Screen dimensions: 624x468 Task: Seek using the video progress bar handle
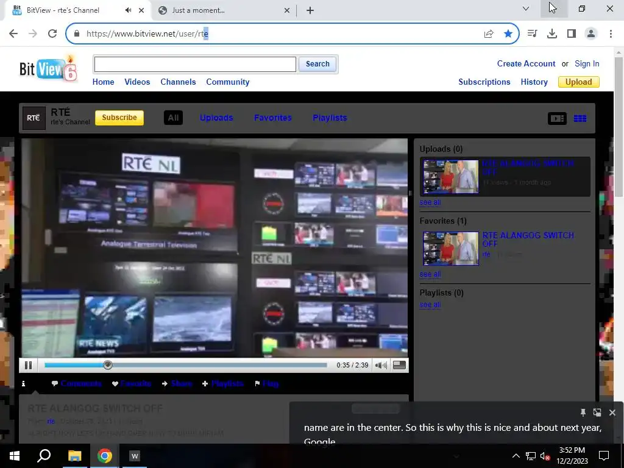tap(107, 365)
